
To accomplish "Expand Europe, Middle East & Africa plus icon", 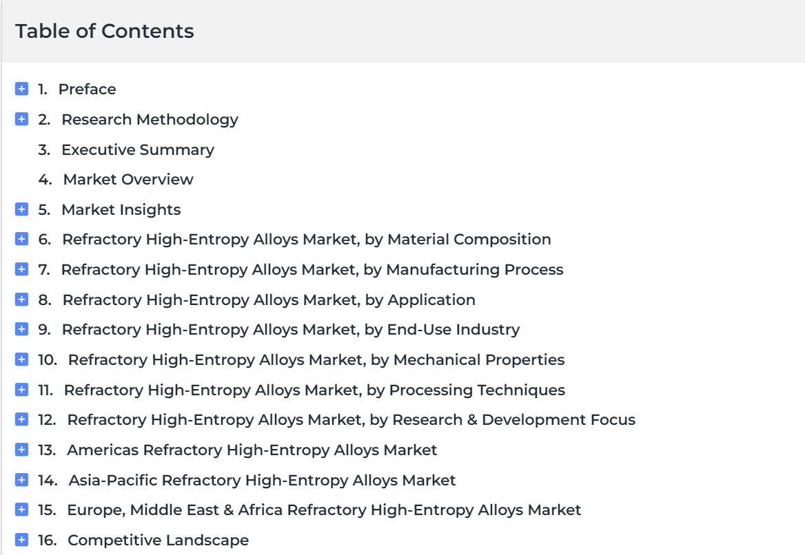I will (x=21, y=510).
